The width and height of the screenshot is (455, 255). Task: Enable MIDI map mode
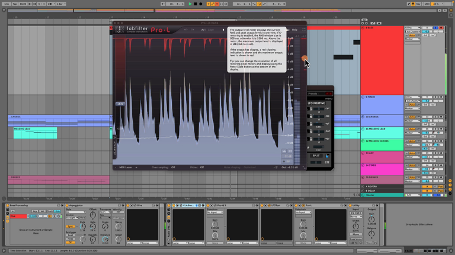click(x=427, y=4)
